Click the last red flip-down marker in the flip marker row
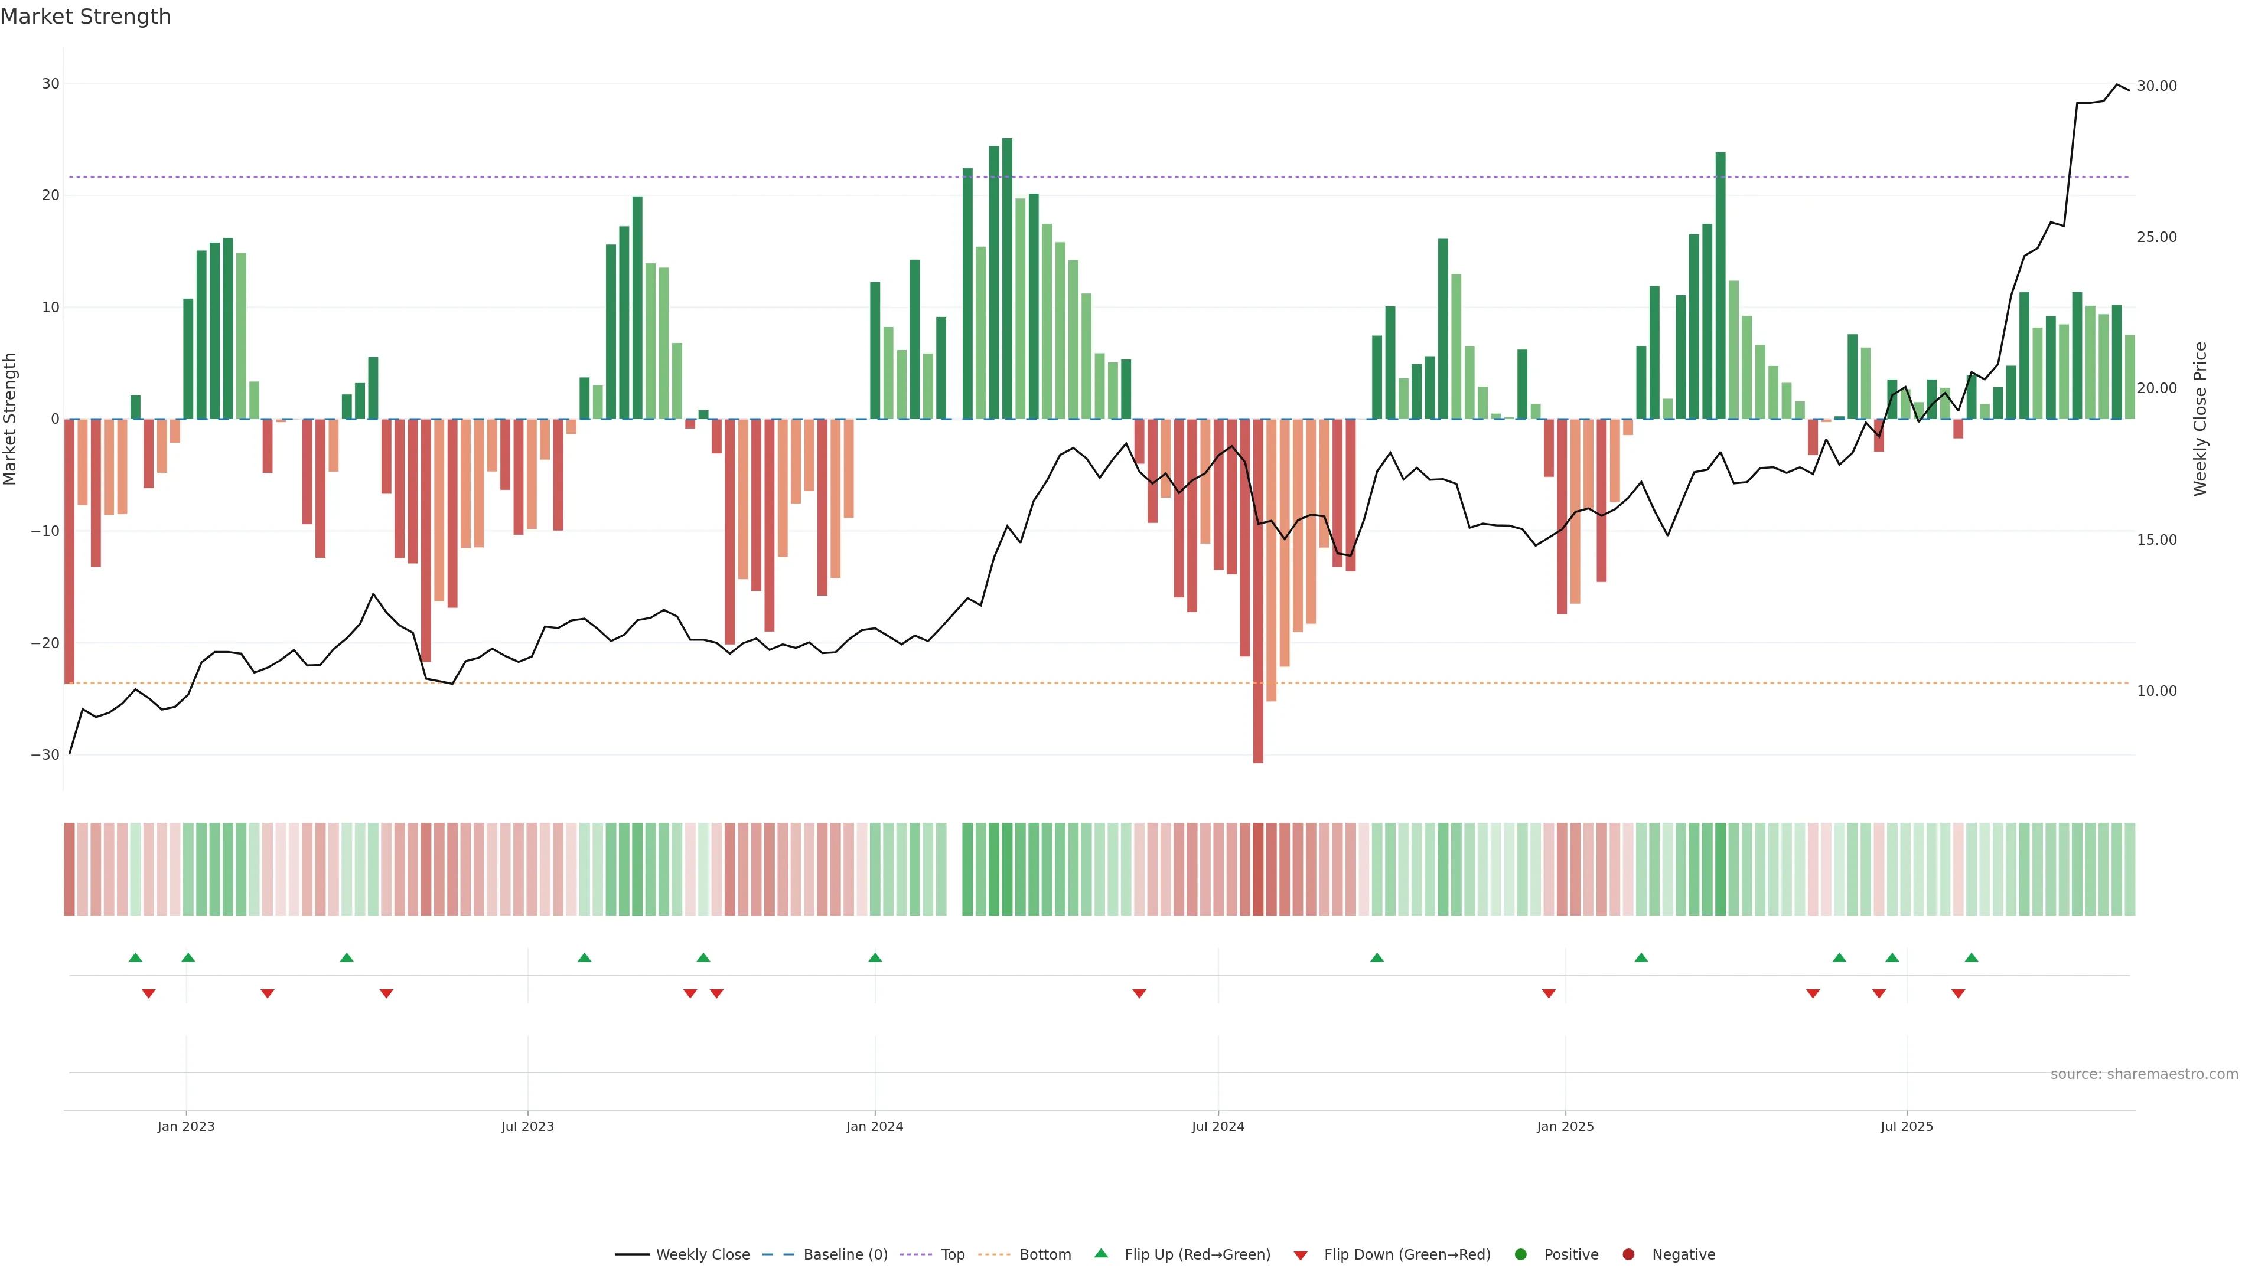The image size is (2268, 1275). tap(1958, 993)
